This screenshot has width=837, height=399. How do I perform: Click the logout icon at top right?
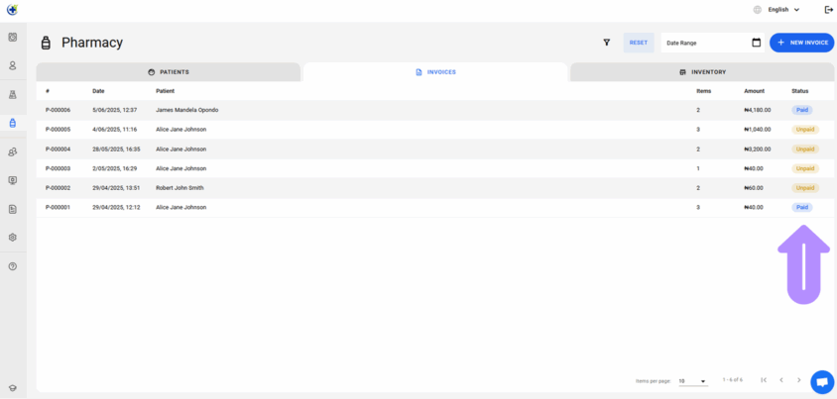click(828, 10)
